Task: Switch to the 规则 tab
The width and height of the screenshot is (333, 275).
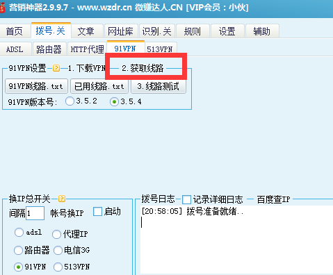Action: pos(193,31)
